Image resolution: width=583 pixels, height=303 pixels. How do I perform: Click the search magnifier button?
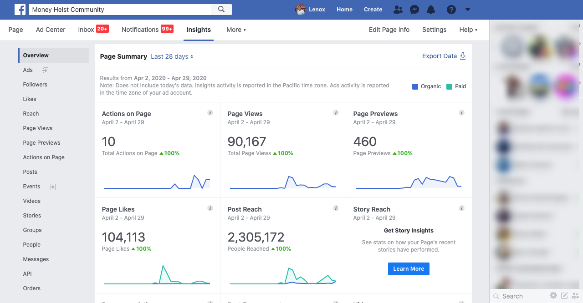pyautogui.click(x=221, y=10)
